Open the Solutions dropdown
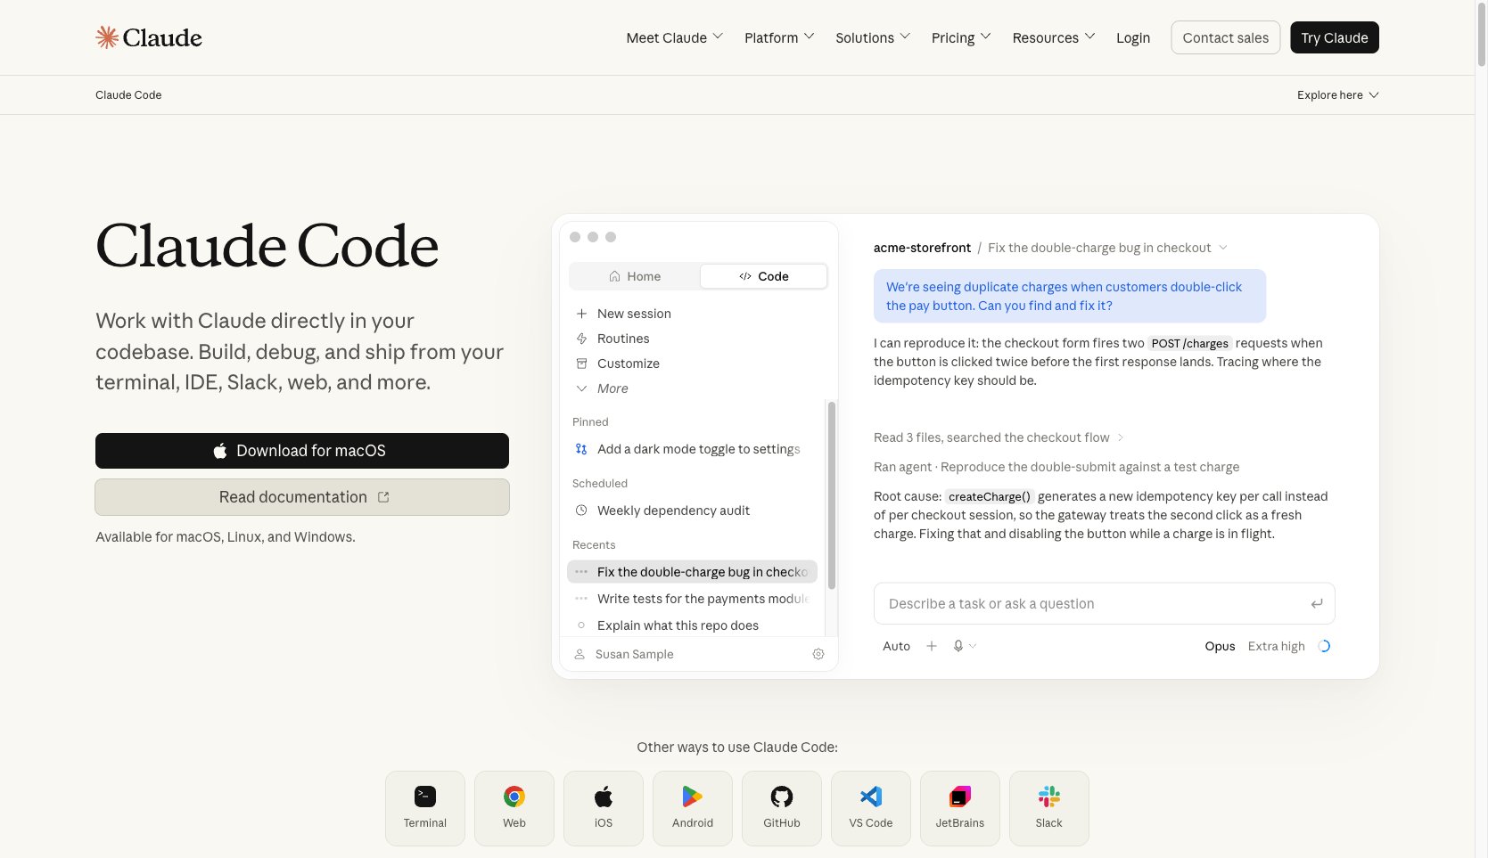This screenshot has width=1488, height=858. 873,37
